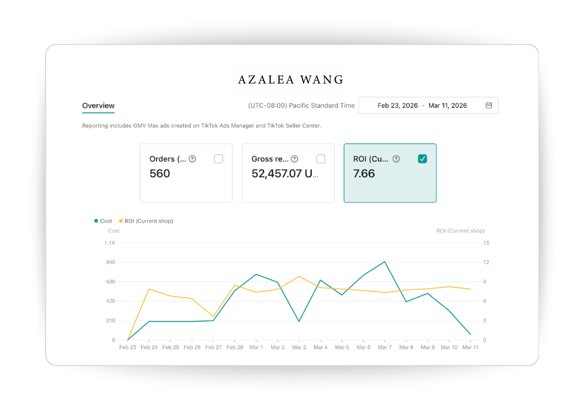This screenshot has height=410, width=586.
Task: Click the teal Cost legend dot
Action: click(x=96, y=221)
